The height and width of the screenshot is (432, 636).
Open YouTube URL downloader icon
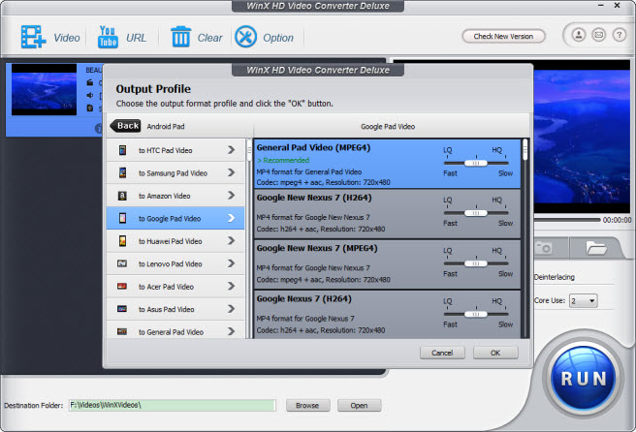pos(108,37)
